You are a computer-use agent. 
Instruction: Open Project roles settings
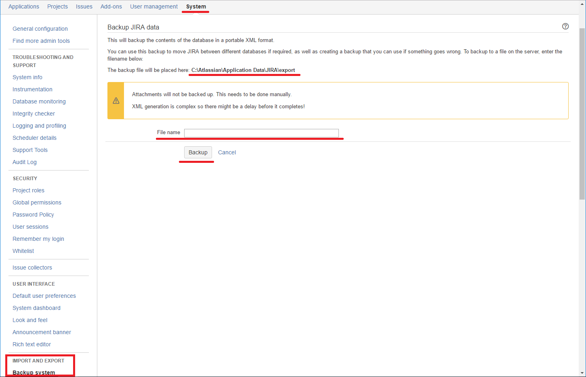28,190
